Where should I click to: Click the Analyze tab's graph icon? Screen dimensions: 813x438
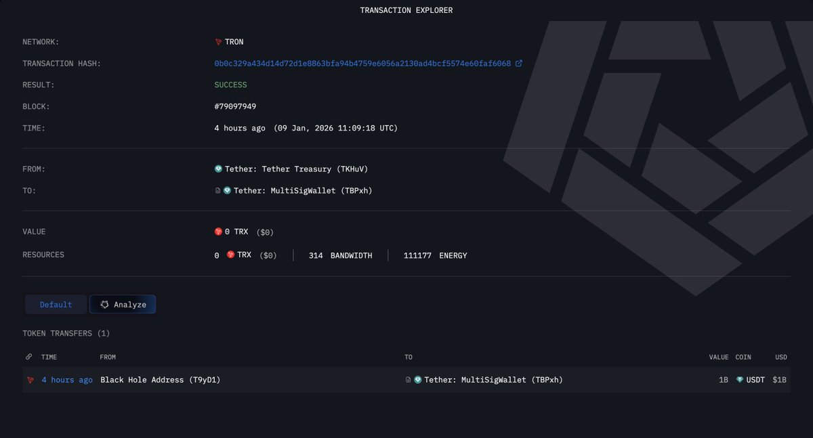[104, 305]
